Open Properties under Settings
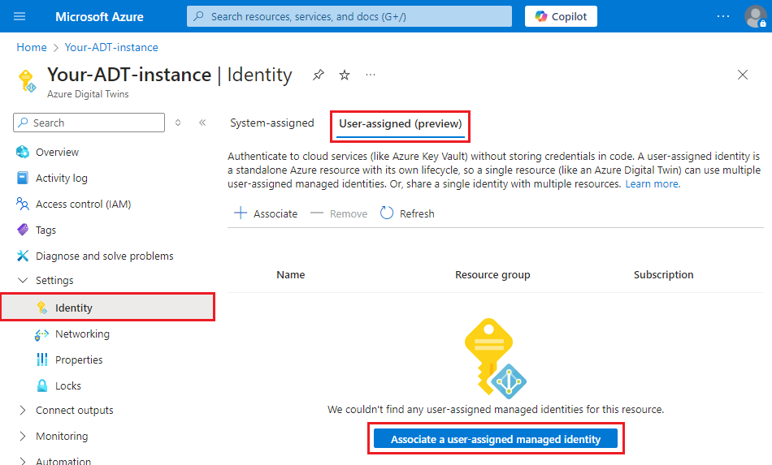This screenshot has height=465, width=772. 79,360
